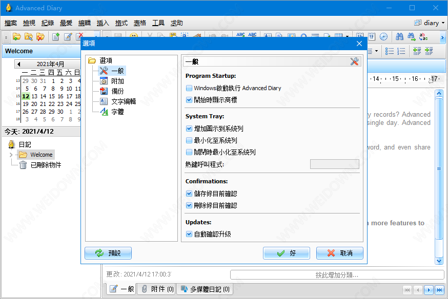Click the insert time clock icon
The image size is (448, 299).
[x=383, y=36]
